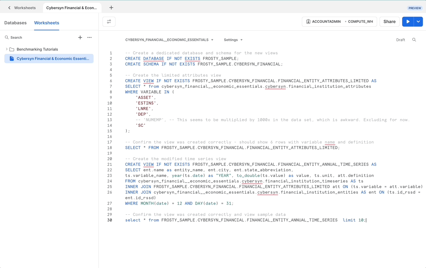Image resolution: width=426 pixels, height=268 pixels.
Task: Open in-worksheet search next to Draft
Action: pos(415,40)
